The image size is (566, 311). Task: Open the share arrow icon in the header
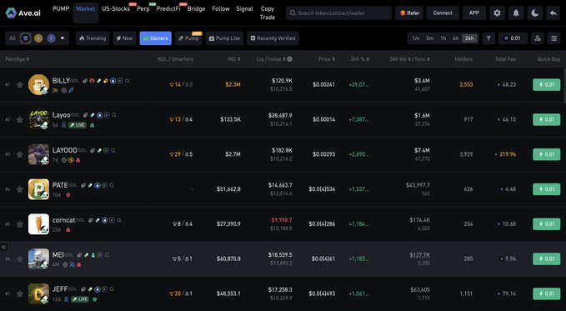click(553, 13)
